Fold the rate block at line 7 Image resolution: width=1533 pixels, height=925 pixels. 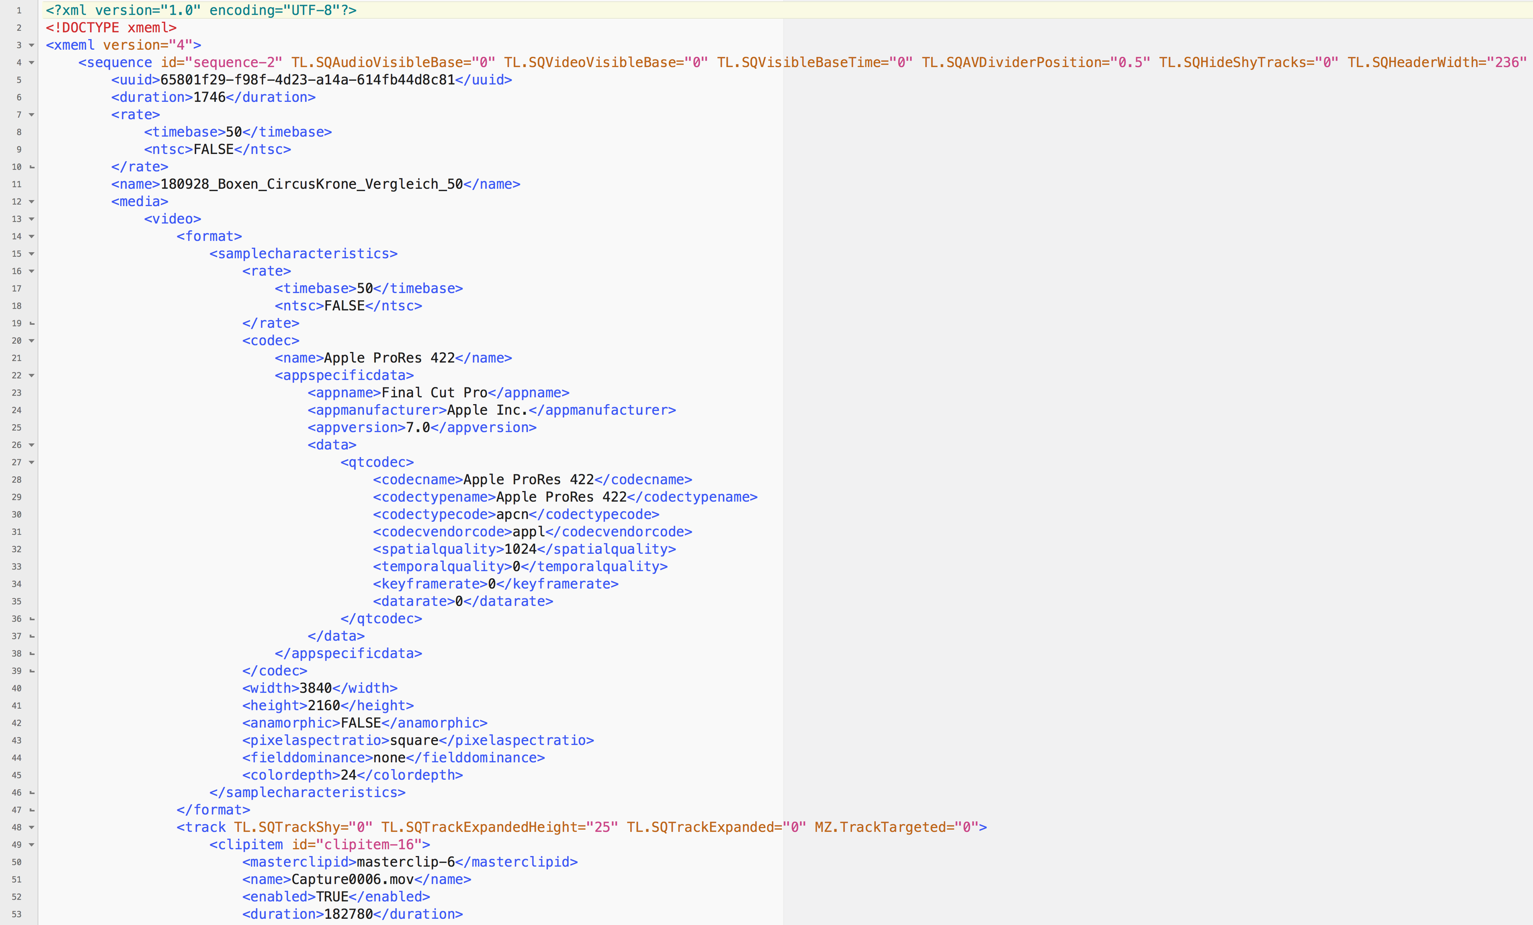point(32,115)
